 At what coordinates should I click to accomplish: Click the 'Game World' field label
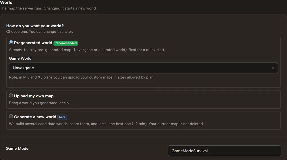(x=20, y=58)
